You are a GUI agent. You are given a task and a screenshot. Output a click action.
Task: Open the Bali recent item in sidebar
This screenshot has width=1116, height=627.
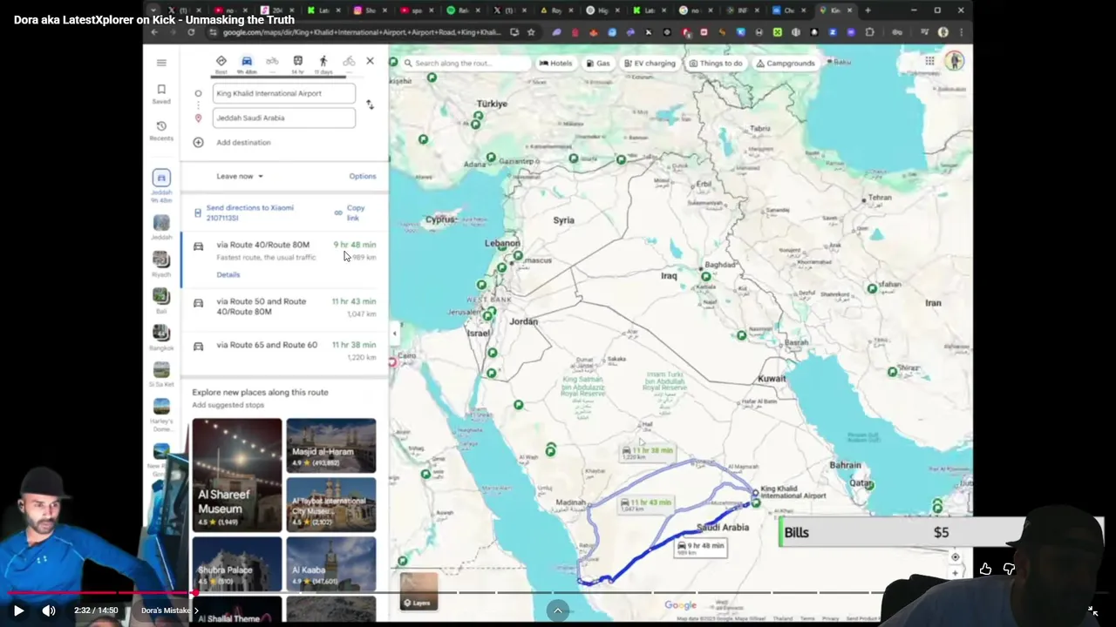(161, 300)
